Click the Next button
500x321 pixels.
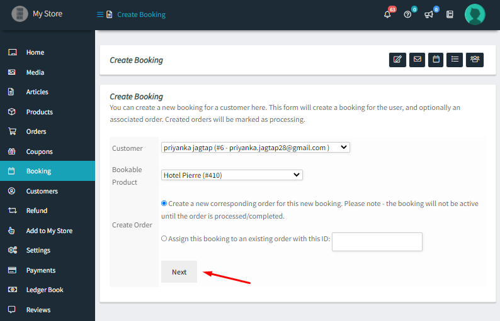(x=179, y=272)
